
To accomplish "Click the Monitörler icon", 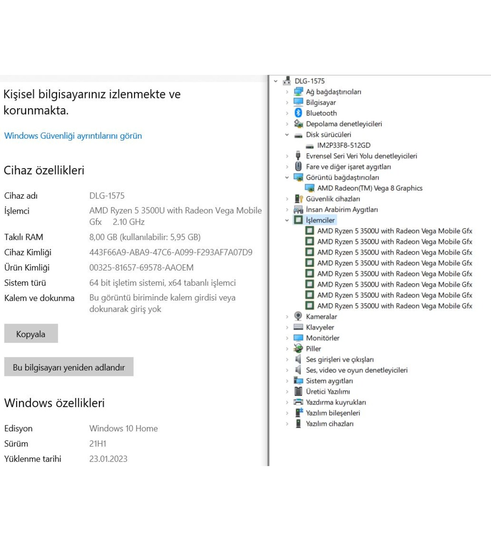I will tap(298, 337).
